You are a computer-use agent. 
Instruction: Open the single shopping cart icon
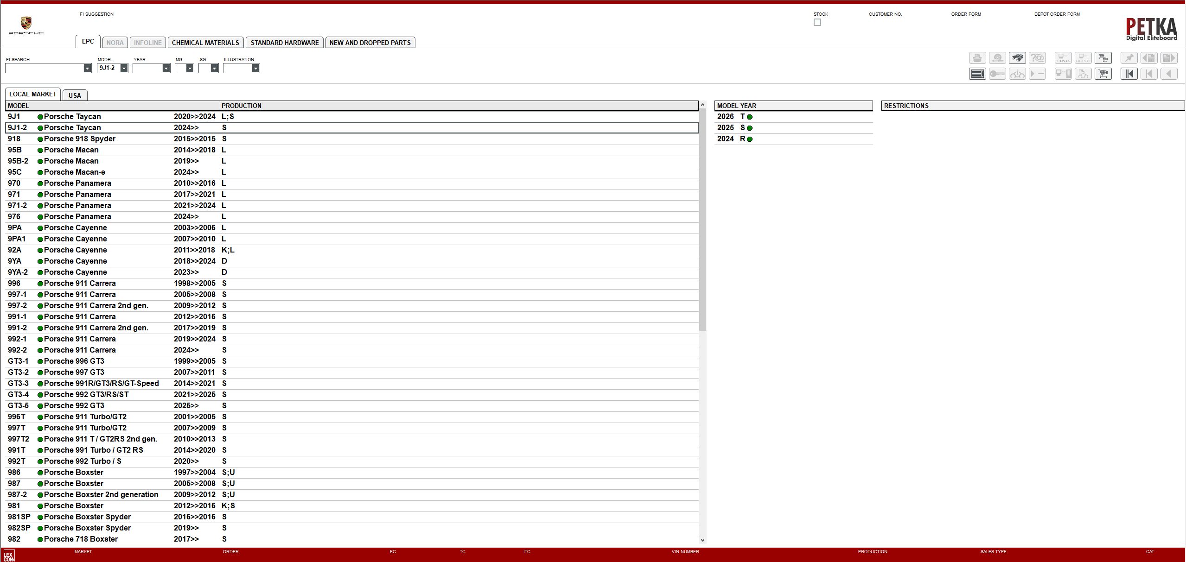1103,74
